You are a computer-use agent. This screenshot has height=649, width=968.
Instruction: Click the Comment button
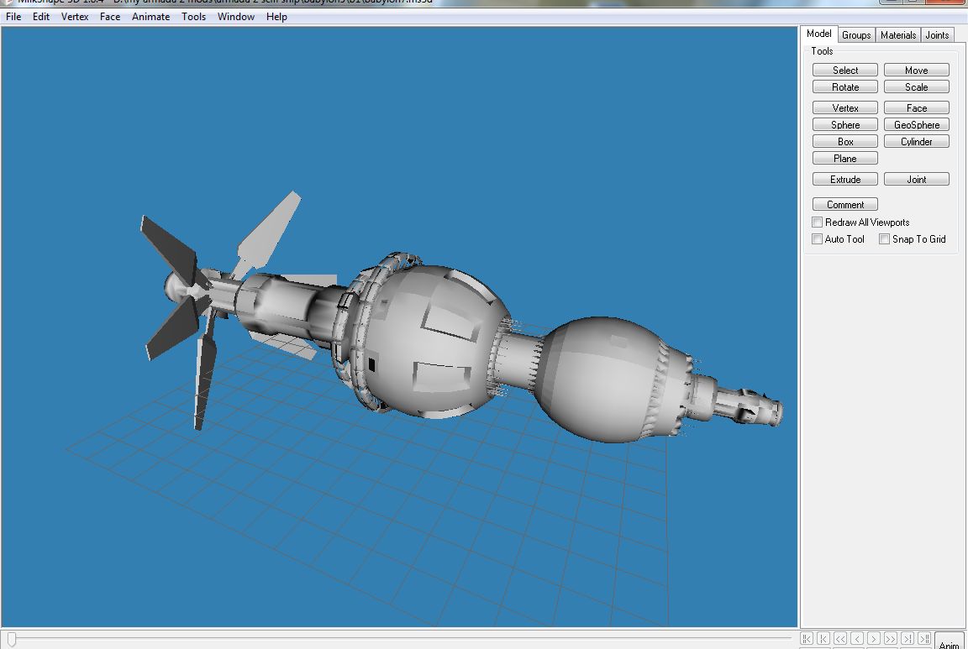point(845,205)
